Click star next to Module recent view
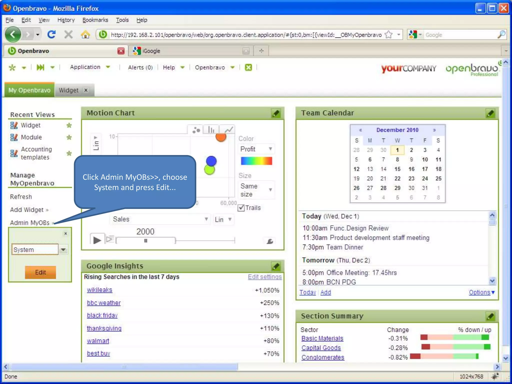 [69, 137]
